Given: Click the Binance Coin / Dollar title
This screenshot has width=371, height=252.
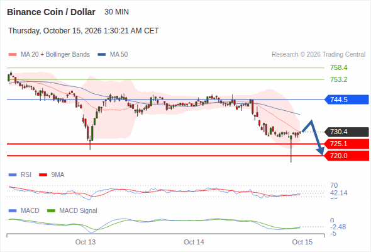Looking at the screenshot, I should tap(51, 12).
